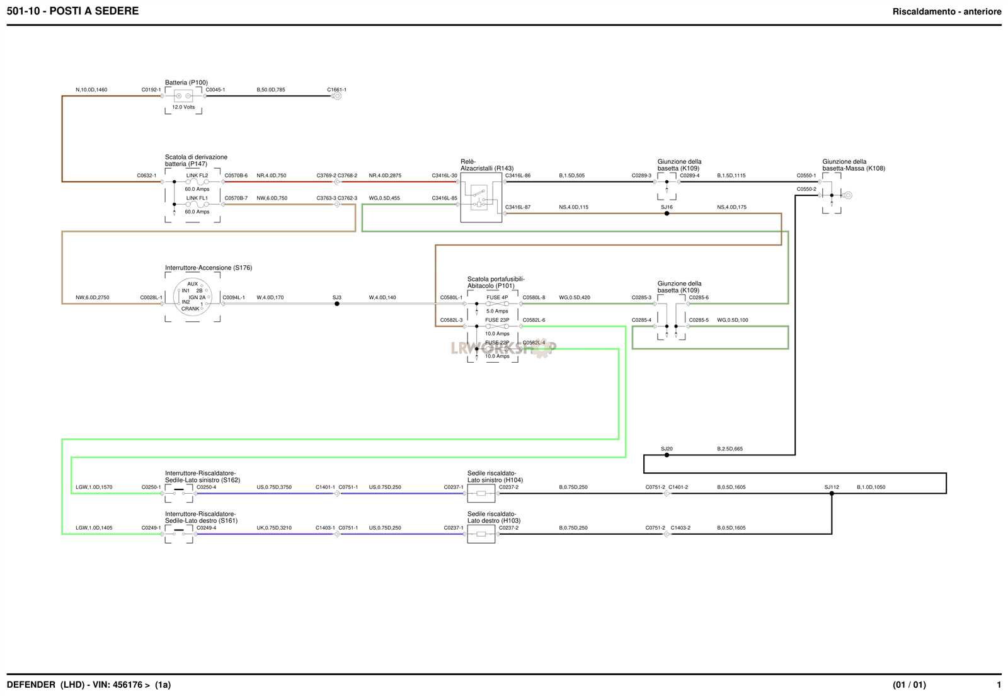Click the wire label 'NW,6.0D,750'

pyautogui.click(x=272, y=198)
